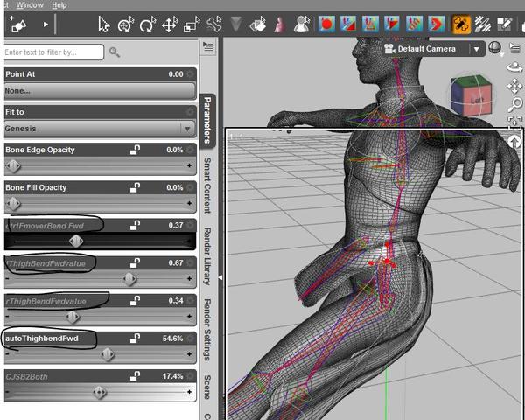Click the movie camera icon beside Default Camera
The height and width of the screenshot is (420, 525).
(x=389, y=49)
